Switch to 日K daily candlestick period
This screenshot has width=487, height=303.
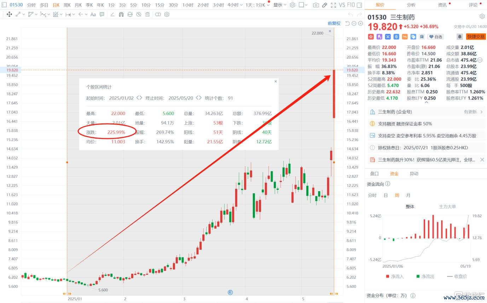pos(56,5)
